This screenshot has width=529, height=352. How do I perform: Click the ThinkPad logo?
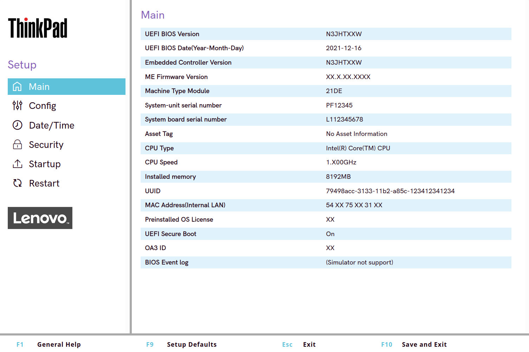coord(38,28)
